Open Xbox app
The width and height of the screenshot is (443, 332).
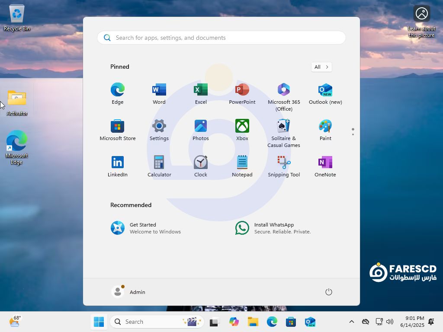pos(242,130)
